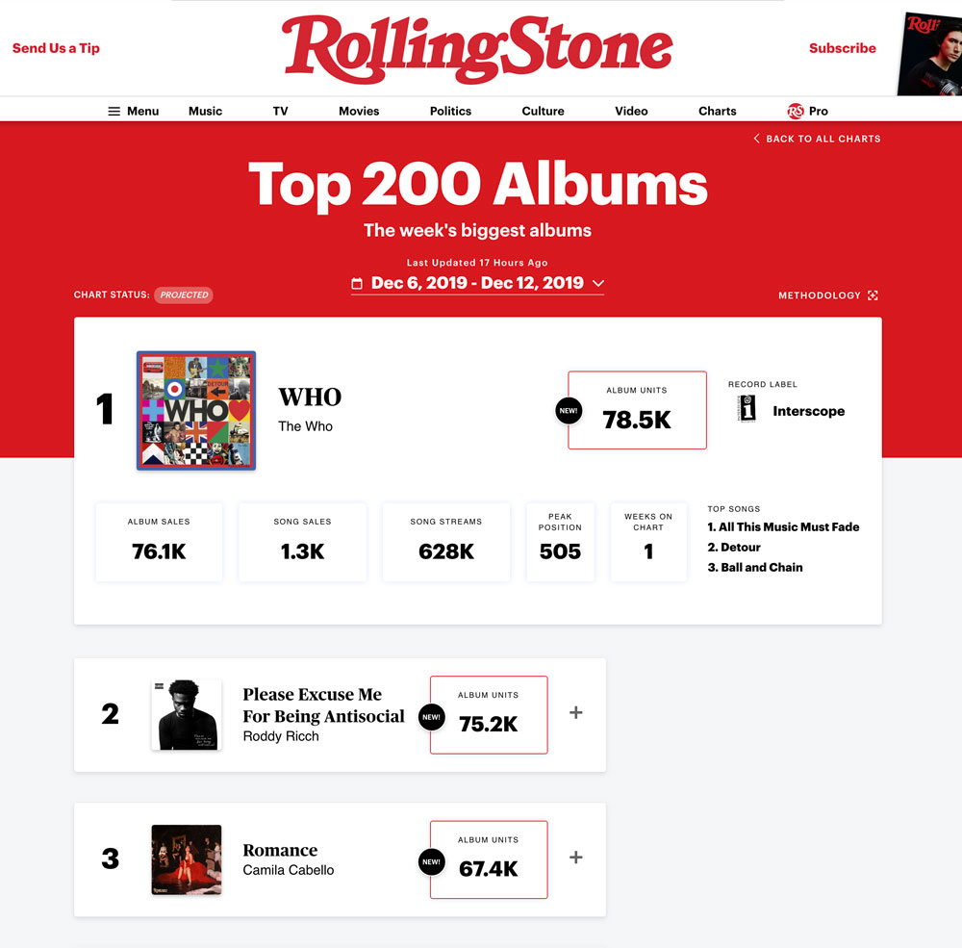
Task: Click the Rolling Stone logo
Action: pyautogui.click(x=477, y=48)
